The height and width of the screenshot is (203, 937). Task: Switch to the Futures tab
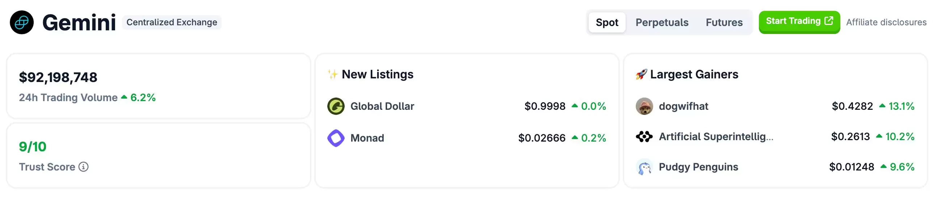tap(724, 22)
